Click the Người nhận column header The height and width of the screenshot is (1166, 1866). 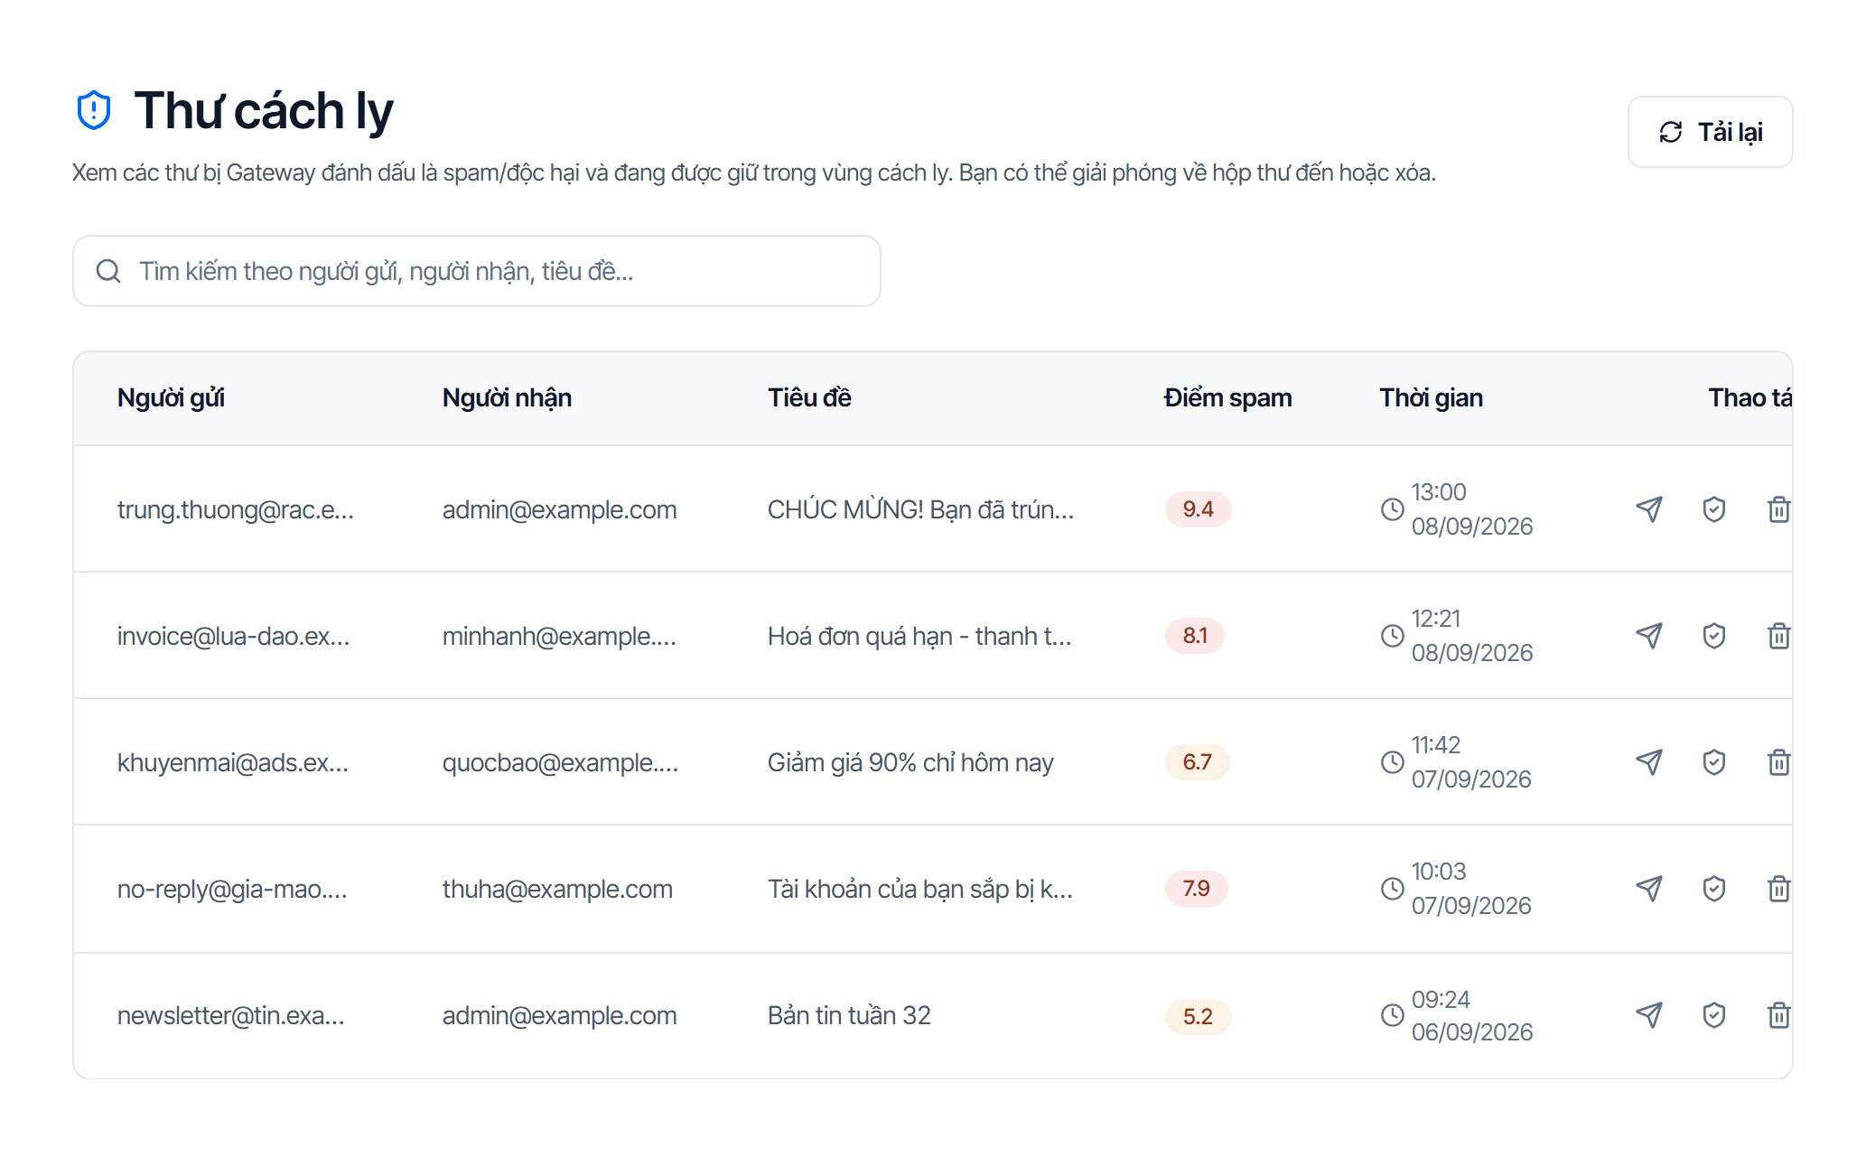(507, 397)
